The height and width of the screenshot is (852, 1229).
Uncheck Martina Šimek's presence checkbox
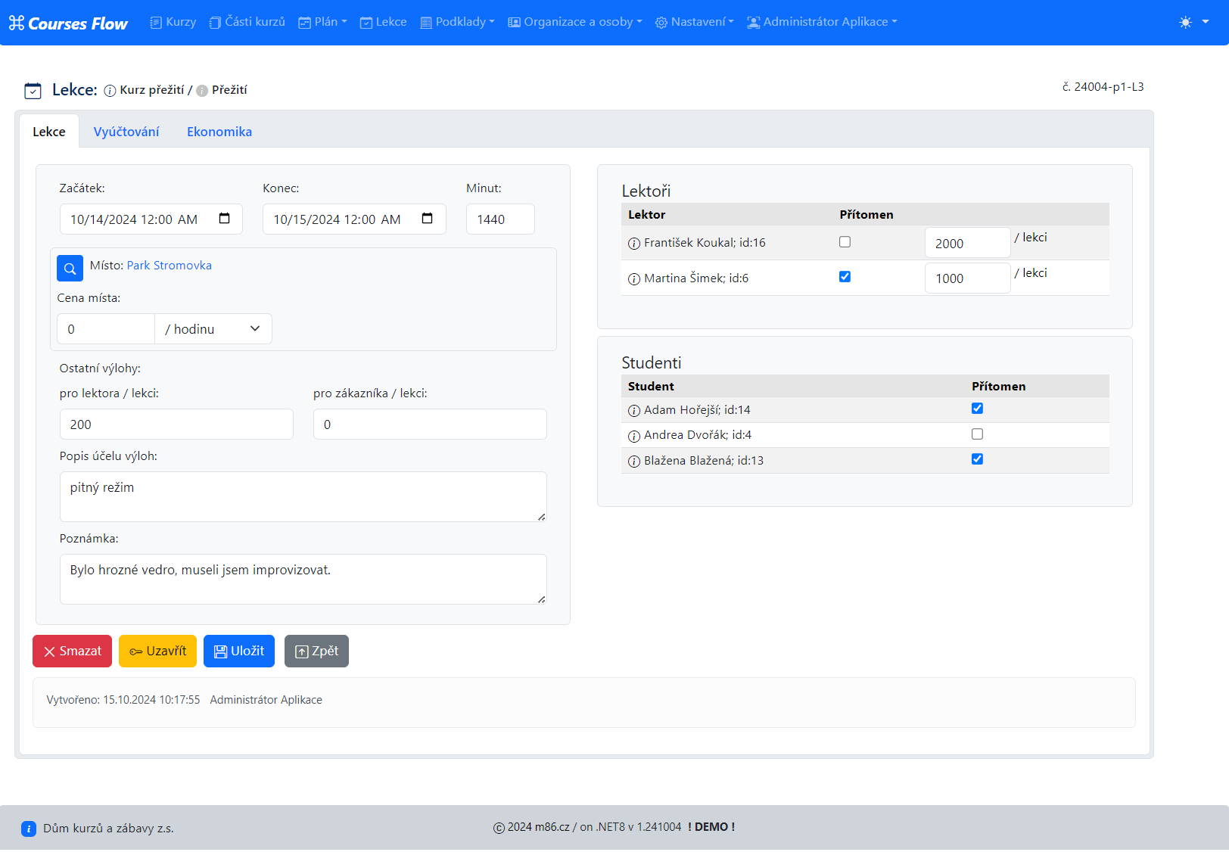(845, 277)
